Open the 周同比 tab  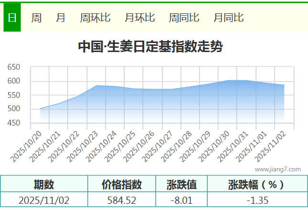click(x=184, y=18)
